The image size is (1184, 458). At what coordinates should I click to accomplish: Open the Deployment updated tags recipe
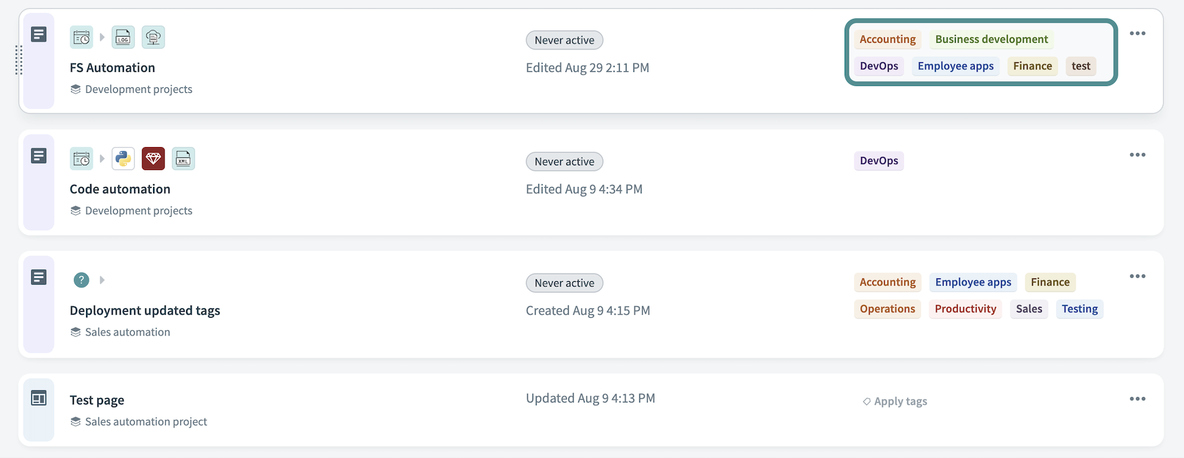(x=144, y=310)
